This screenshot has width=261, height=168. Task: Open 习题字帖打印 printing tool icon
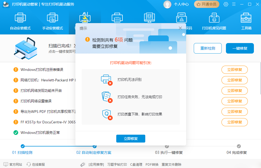pos(117,164)
